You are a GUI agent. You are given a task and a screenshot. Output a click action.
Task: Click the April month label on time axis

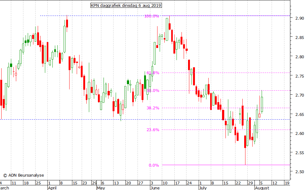(52, 188)
